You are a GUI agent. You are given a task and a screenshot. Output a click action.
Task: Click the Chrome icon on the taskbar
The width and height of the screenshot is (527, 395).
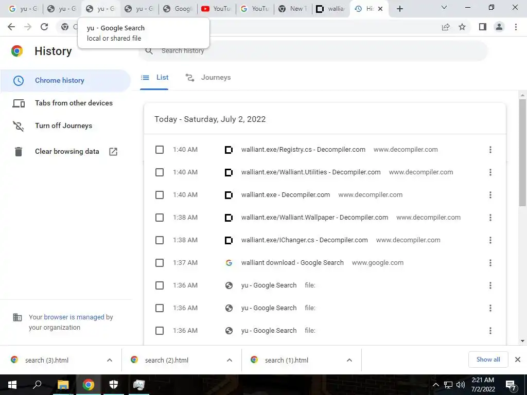click(88, 385)
